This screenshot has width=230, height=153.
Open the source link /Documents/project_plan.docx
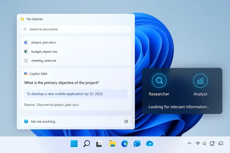[57, 105]
